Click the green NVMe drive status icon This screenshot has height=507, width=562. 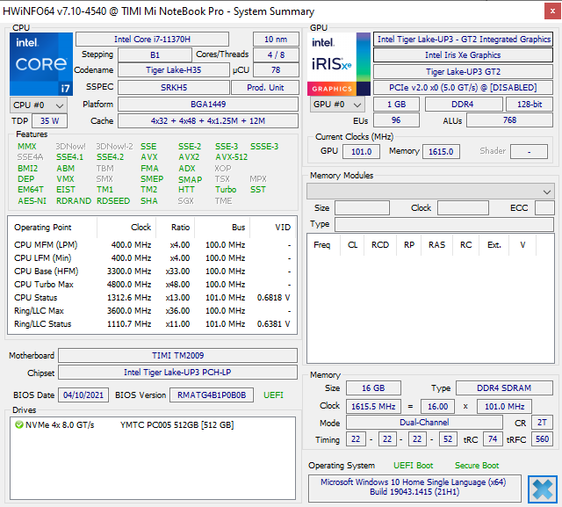(19, 425)
